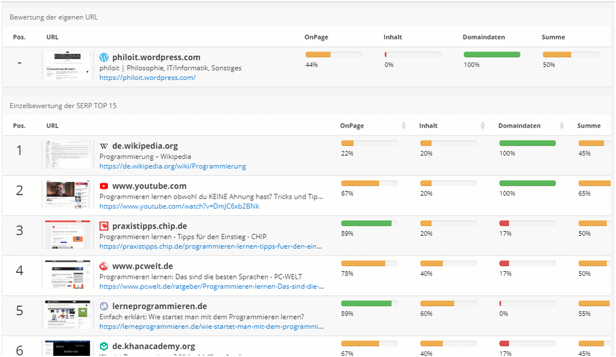Click the 89% OnPage bar for praxistipps.chip.de
Screen dimensions: 616x357
coord(369,224)
